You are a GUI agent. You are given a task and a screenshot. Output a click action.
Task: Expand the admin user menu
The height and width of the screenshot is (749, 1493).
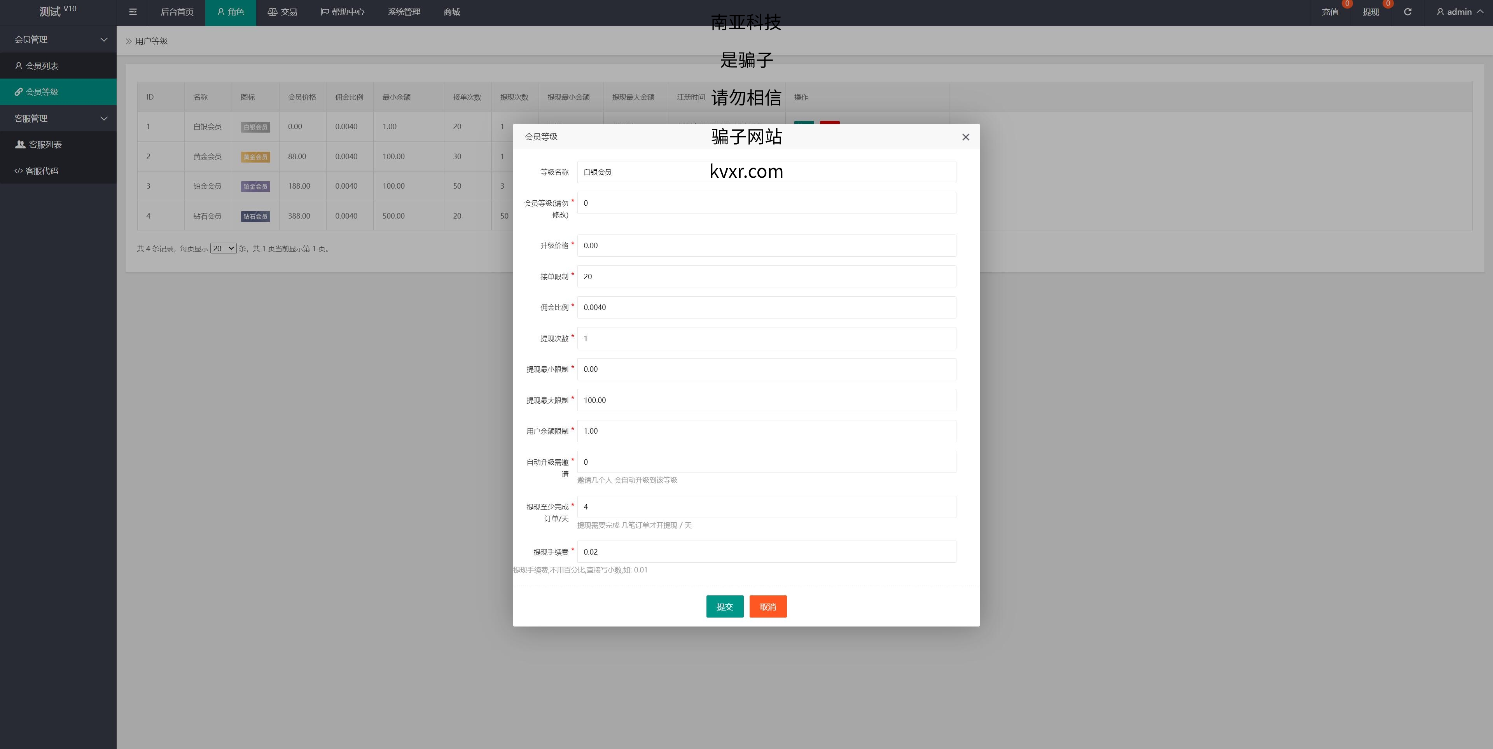1460,12
